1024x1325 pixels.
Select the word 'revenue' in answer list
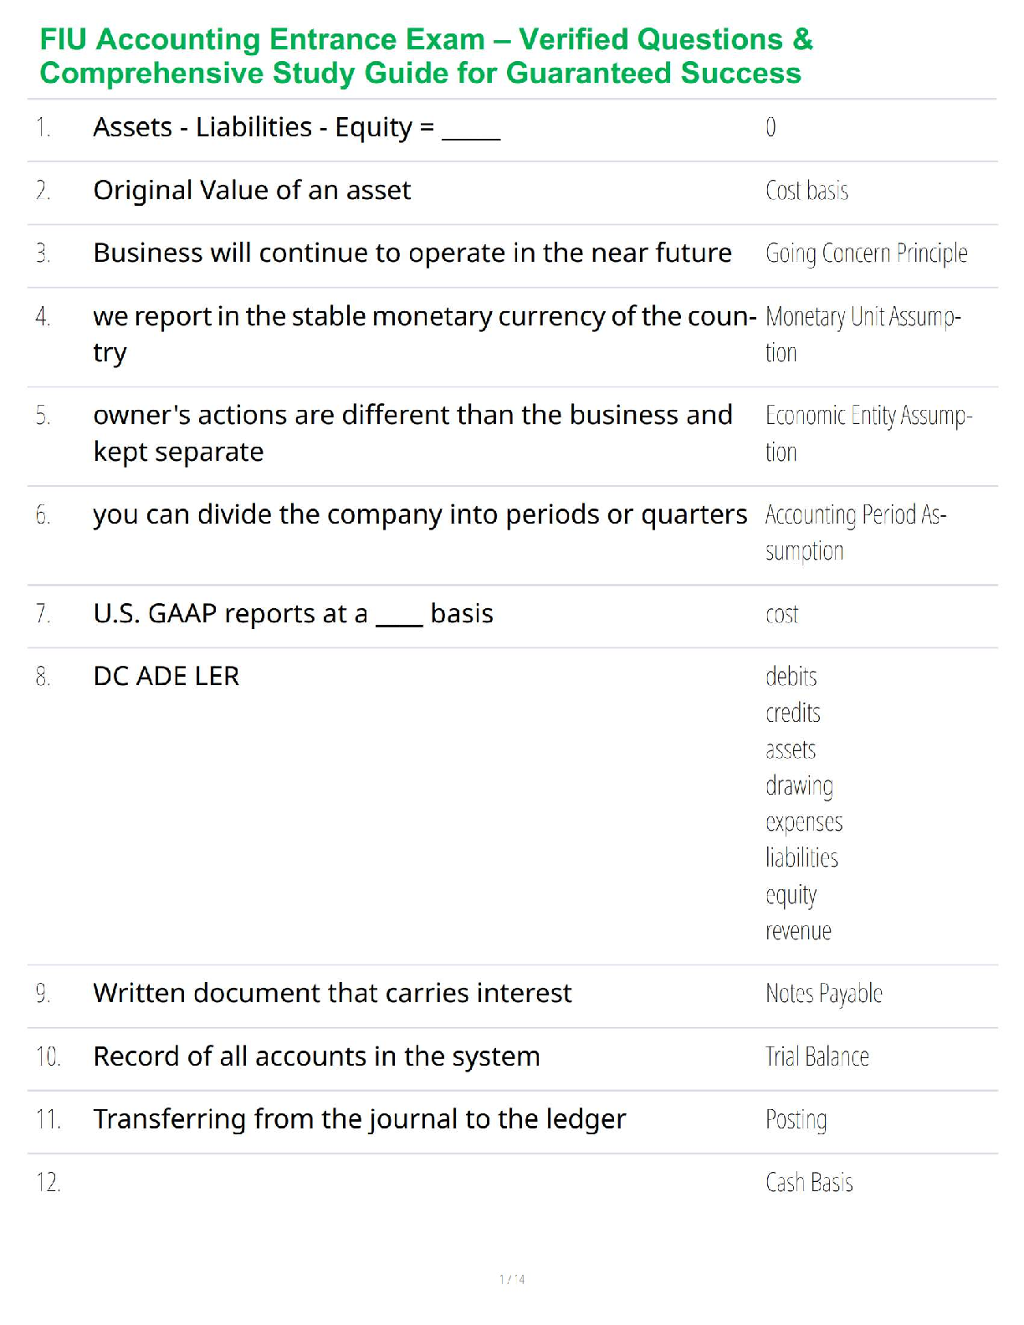tap(798, 931)
